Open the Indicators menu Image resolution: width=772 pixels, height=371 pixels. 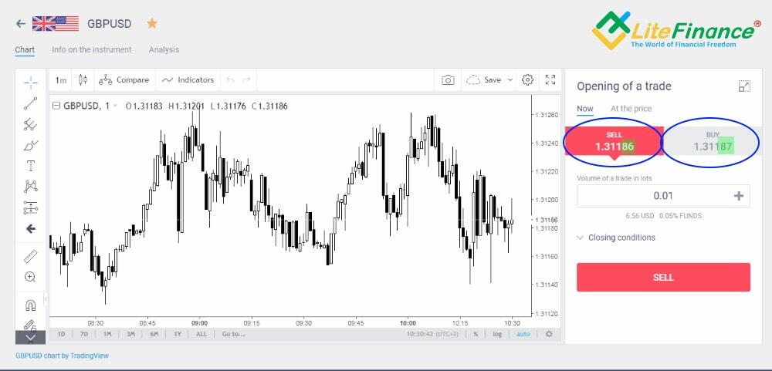click(x=188, y=79)
